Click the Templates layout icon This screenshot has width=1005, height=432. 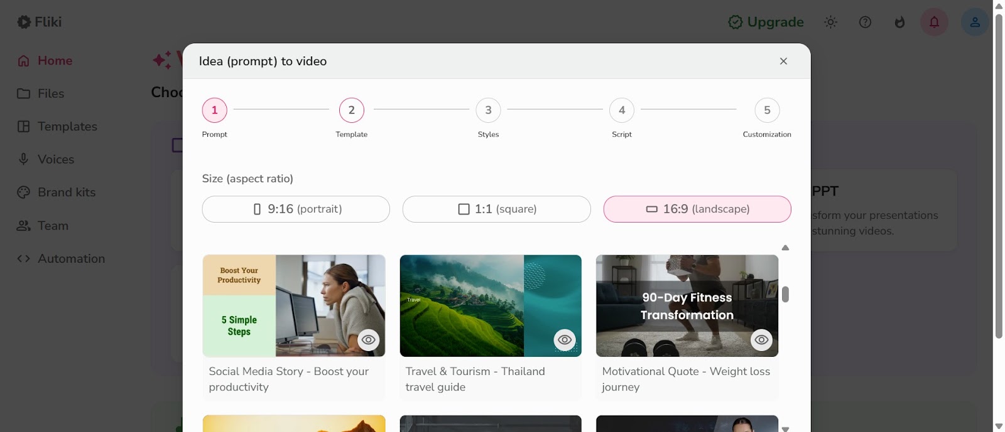24,127
